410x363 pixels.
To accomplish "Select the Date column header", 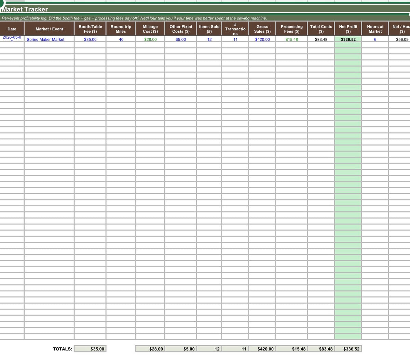I will click(x=12, y=29).
